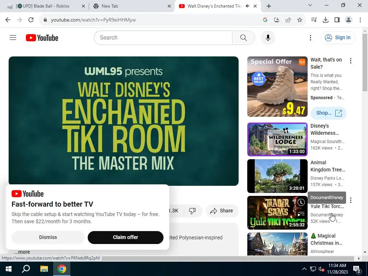Open Chrome three-dot customize menu
Viewport: 368px width, 276px height.
[360, 20]
